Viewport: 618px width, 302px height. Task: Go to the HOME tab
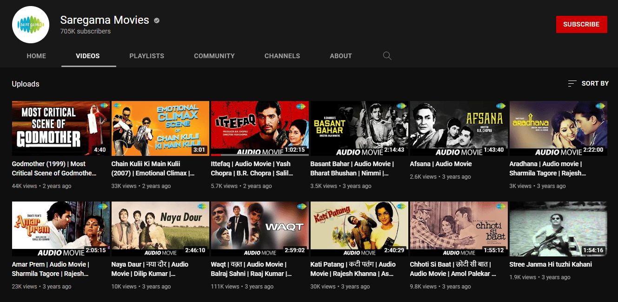[36, 56]
